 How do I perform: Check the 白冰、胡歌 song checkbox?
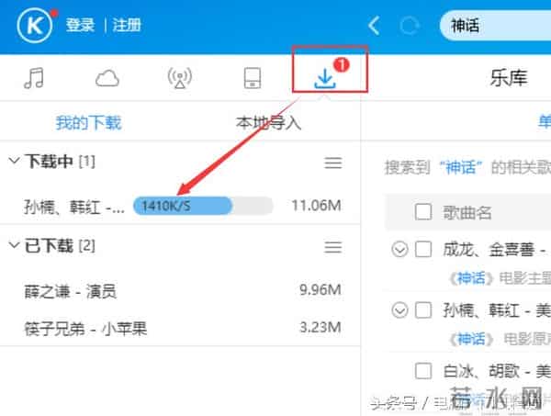(x=423, y=371)
